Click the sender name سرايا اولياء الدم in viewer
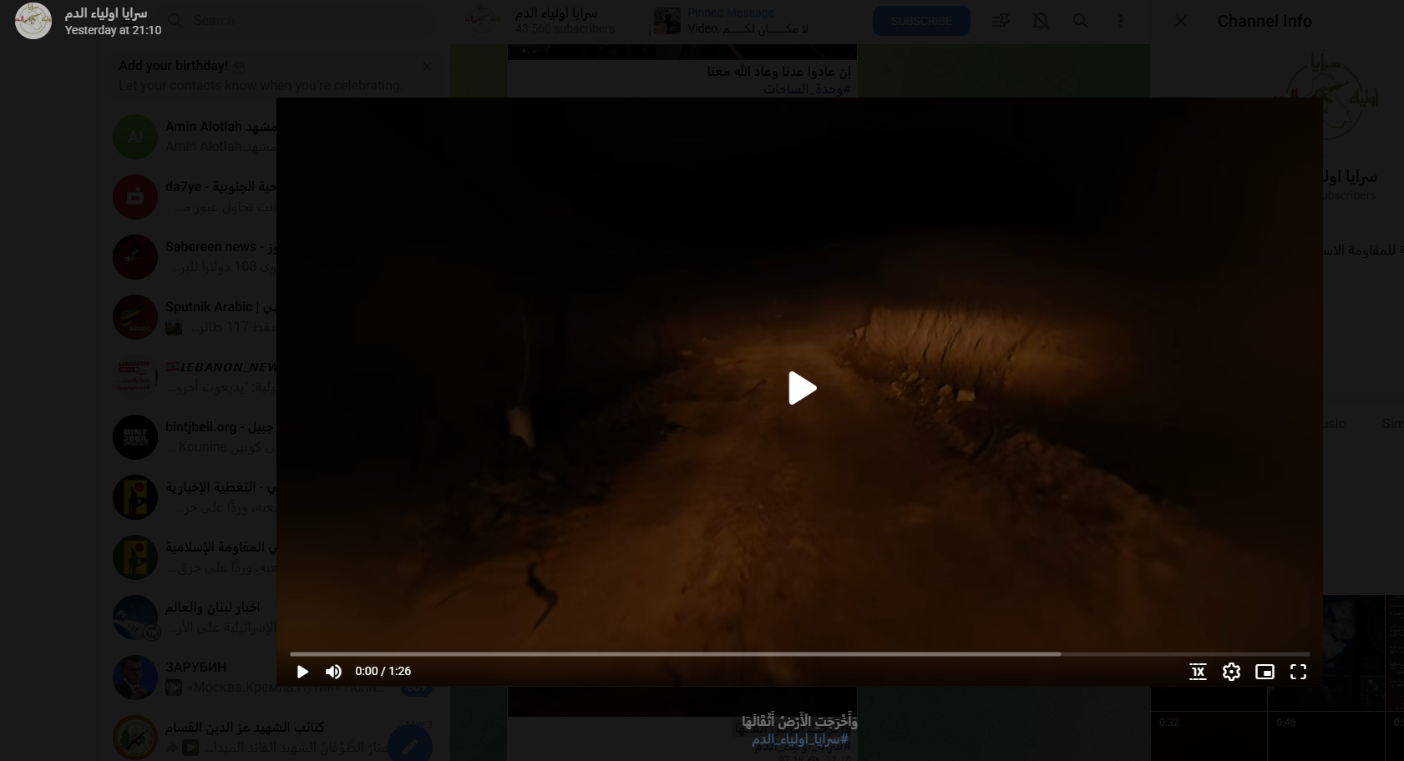Image resolution: width=1404 pixels, height=761 pixels. click(x=106, y=13)
